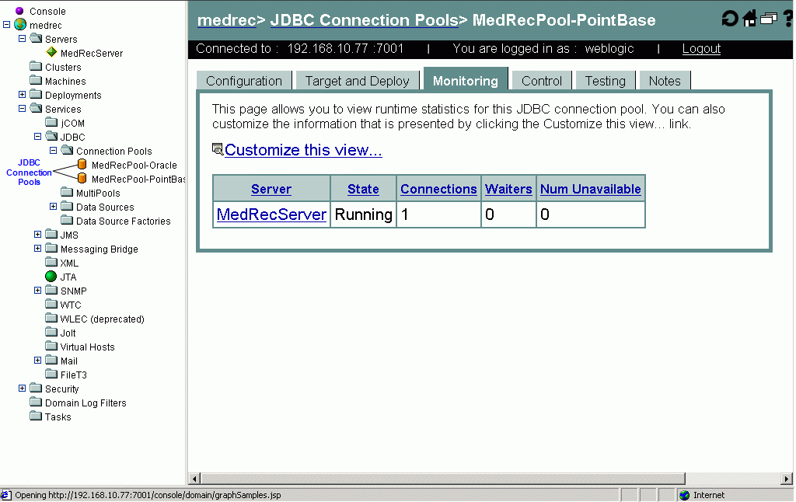
Task: Open console in new window icon
Action: 769,19
